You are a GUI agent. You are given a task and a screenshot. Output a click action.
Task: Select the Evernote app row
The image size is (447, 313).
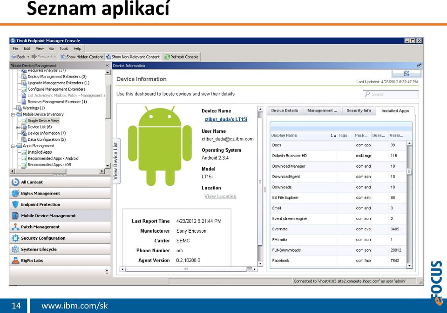[x=338, y=229]
